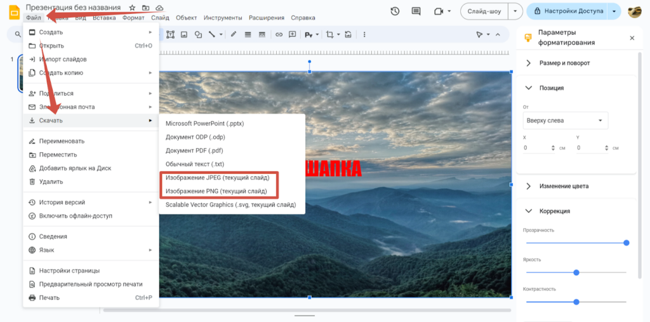Click the insert image icon

[184, 35]
